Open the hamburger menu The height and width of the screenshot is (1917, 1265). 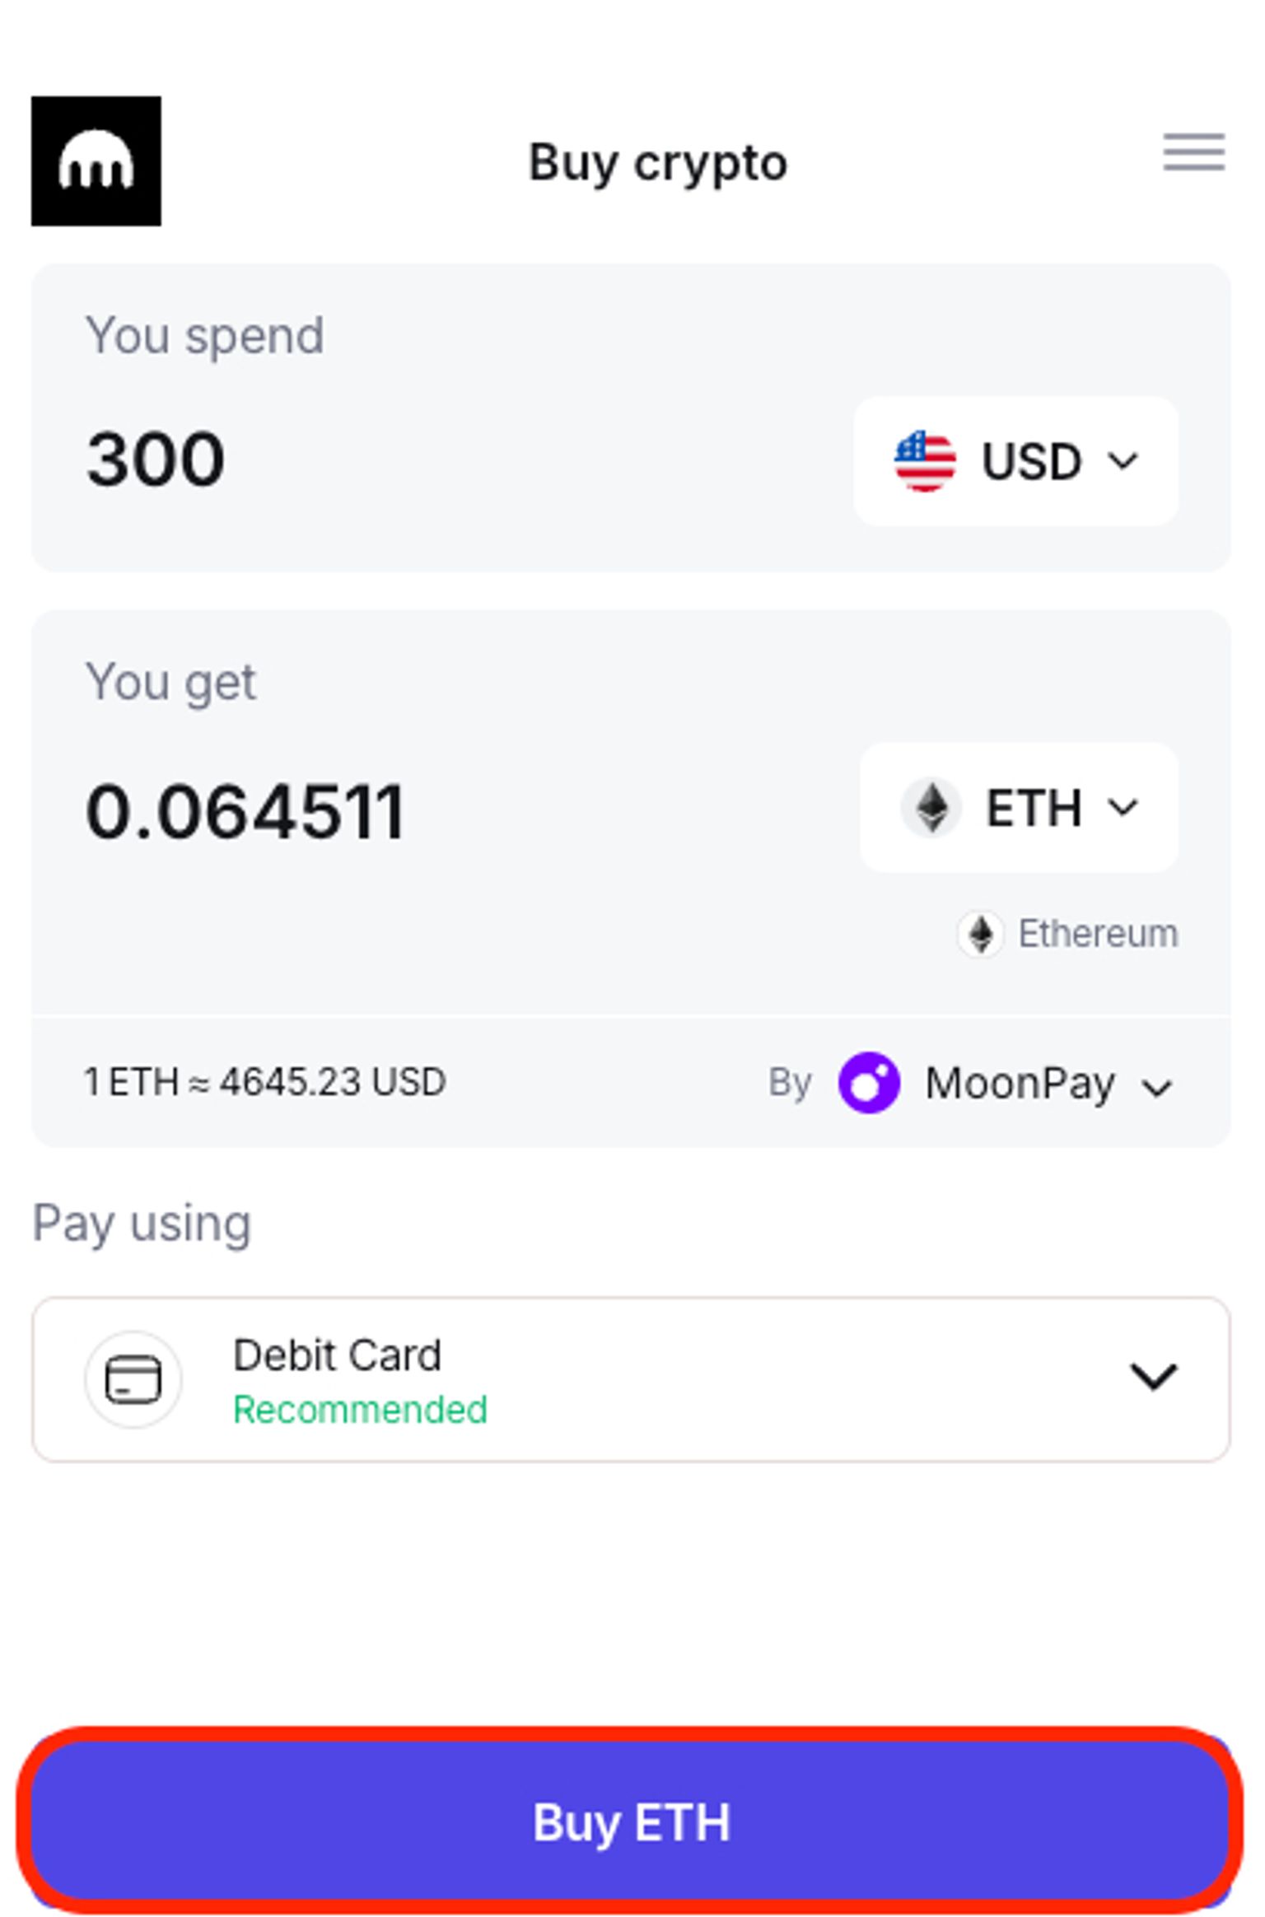[1193, 152]
